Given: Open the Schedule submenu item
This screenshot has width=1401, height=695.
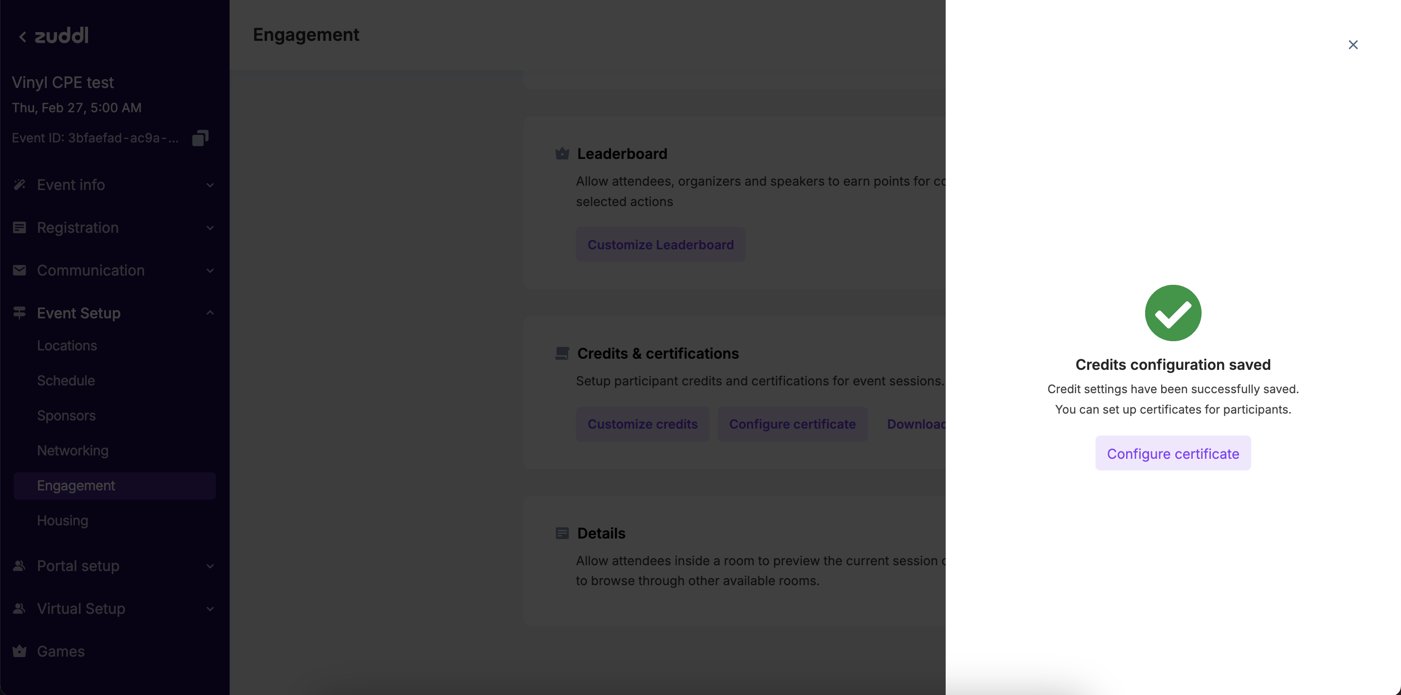Looking at the screenshot, I should click(66, 381).
